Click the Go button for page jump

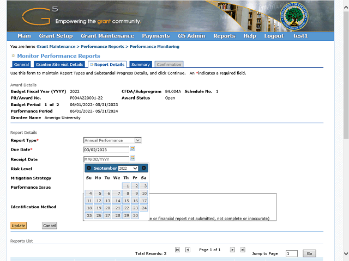[x=309, y=253]
